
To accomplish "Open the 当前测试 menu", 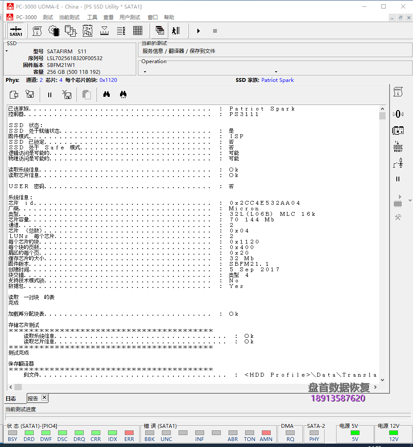I will 69,17.
